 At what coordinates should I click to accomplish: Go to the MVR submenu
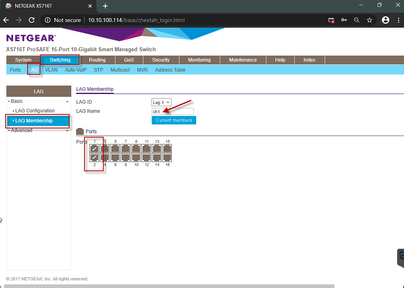click(x=142, y=70)
